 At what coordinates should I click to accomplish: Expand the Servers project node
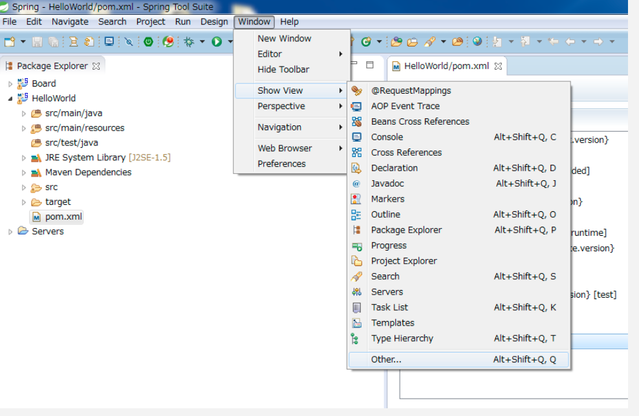pyautogui.click(x=10, y=232)
